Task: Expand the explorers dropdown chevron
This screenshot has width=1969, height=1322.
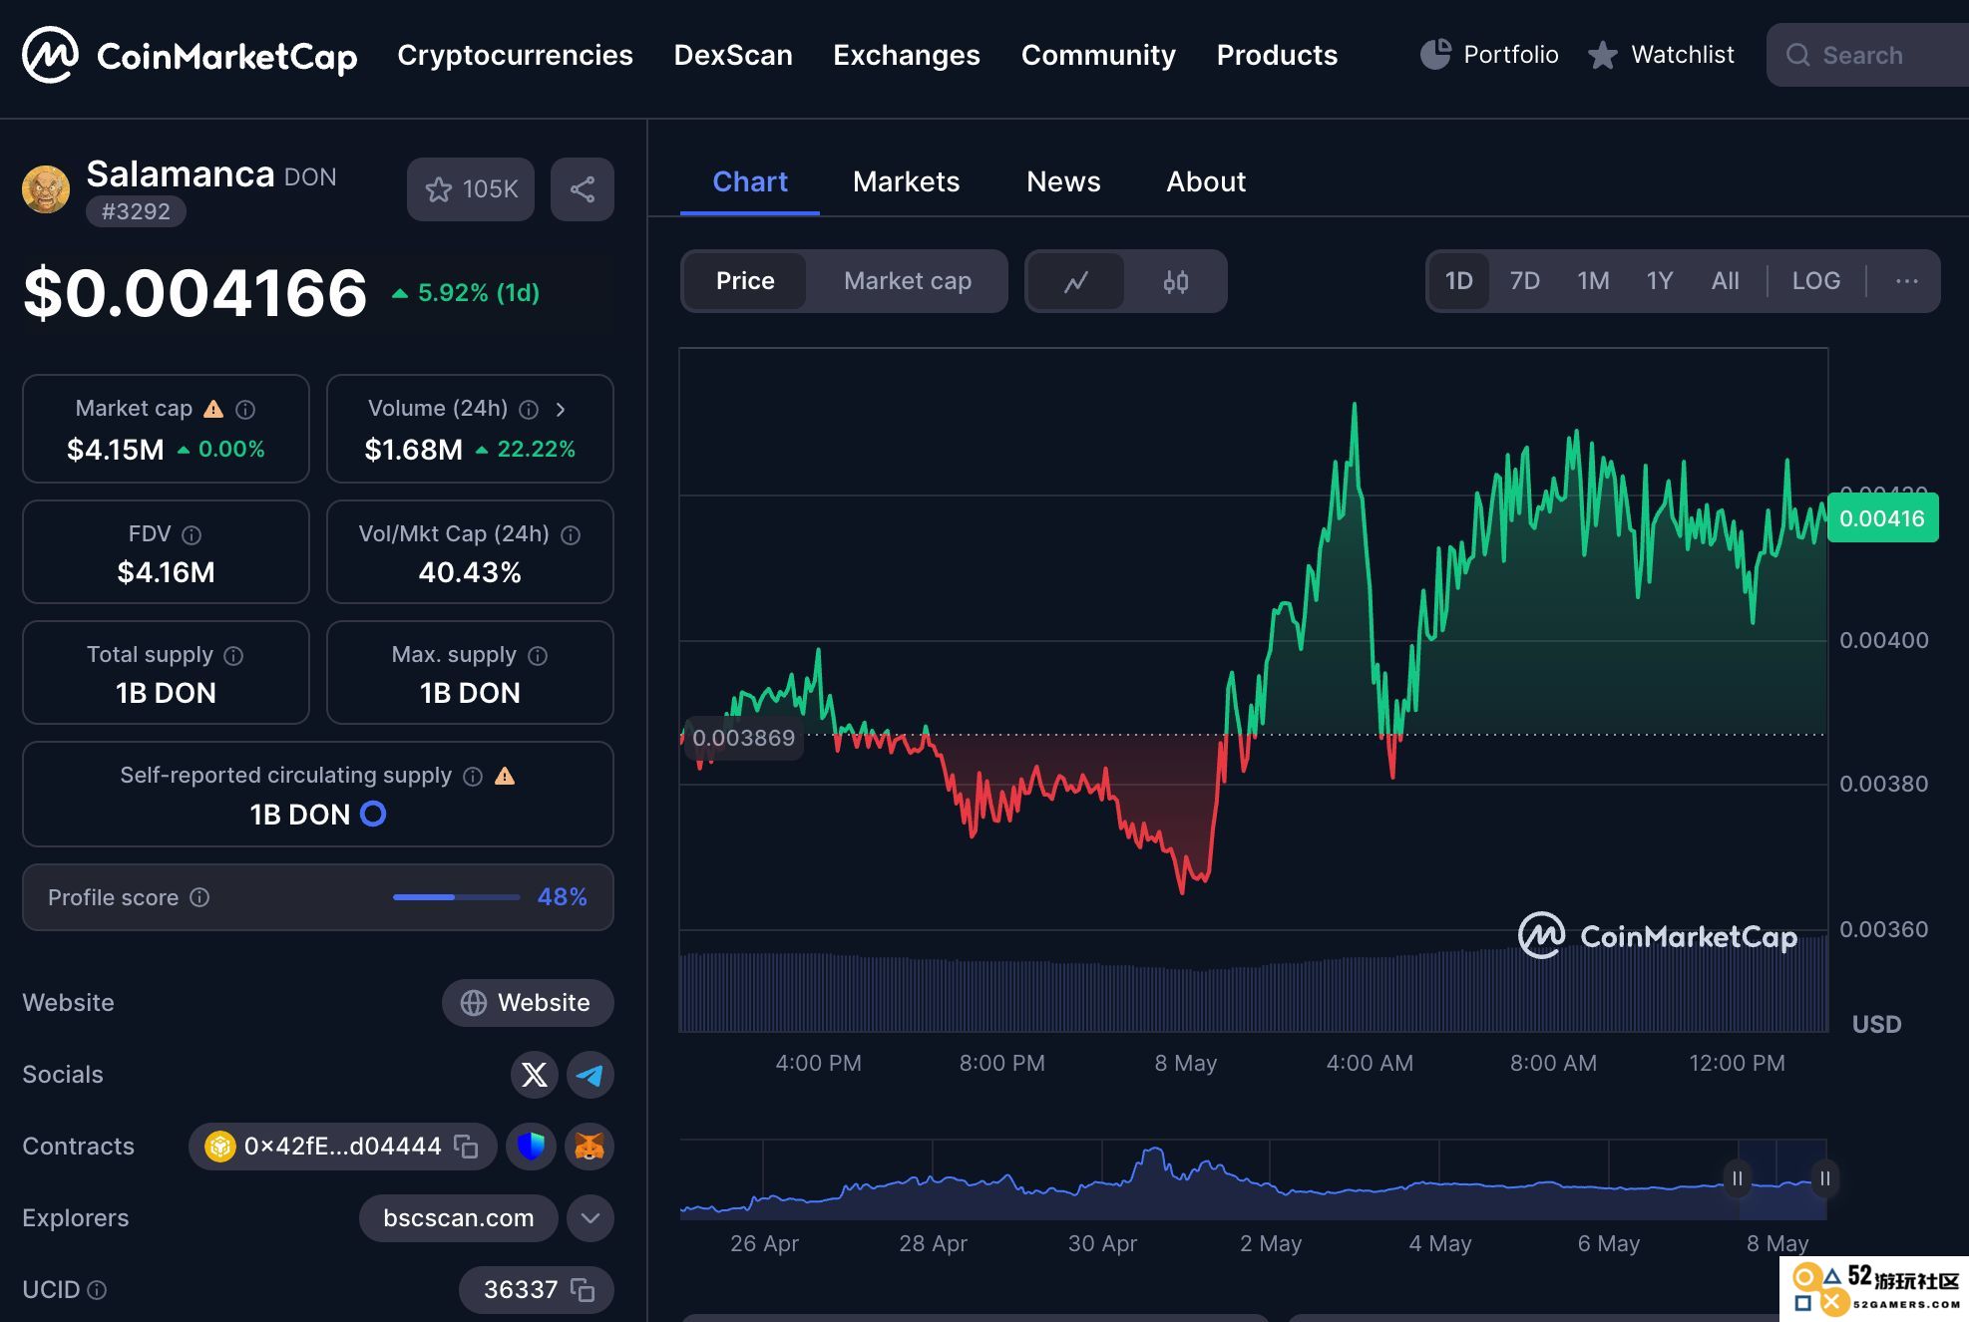Action: pyautogui.click(x=591, y=1218)
